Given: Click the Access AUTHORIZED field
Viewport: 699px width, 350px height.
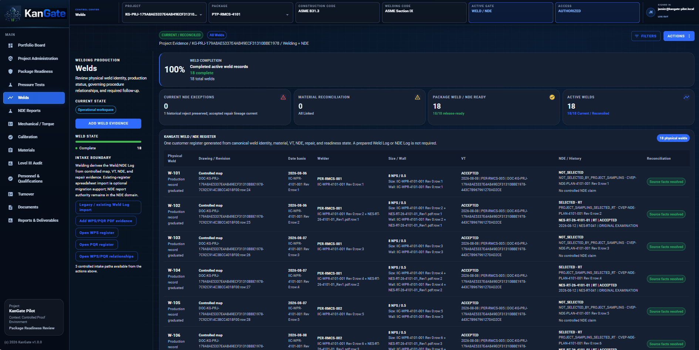Looking at the screenshot, I should pos(597,13).
